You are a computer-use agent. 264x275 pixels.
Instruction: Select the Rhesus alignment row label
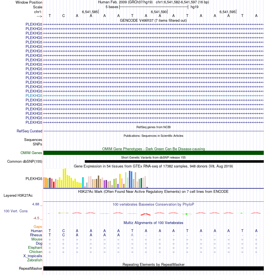(36, 235)
